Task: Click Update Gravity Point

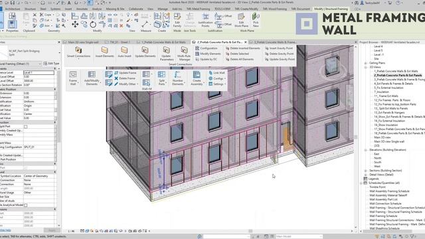Action: click(x=280, y=59)
